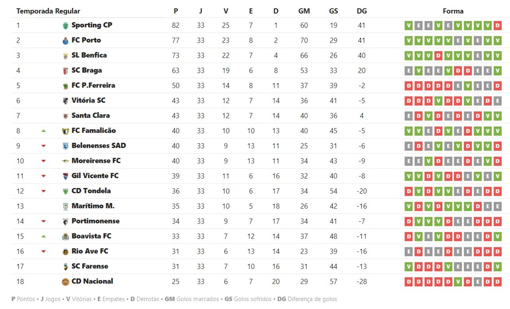Image resolution: width=510 pixels, height=309 pixels.
Task: Click the SC Braga club crest
Action: [x=65, y=71]
